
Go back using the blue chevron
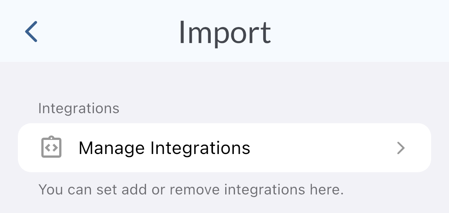point(31,32)
